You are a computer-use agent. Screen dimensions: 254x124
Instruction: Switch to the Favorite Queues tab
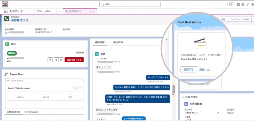tap(31, 112)
